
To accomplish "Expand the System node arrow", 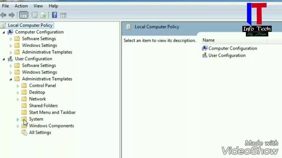I will coord(18,119).
